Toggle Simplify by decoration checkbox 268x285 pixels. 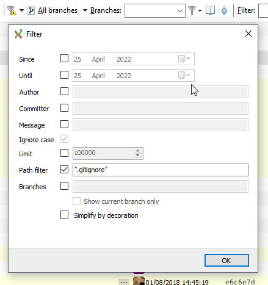tap(64, 215)
